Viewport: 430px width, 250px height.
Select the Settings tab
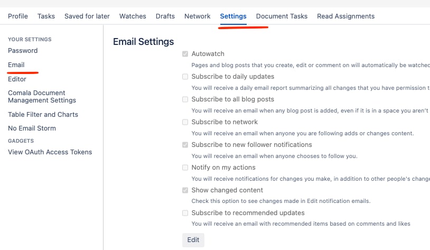click(233, 16)
